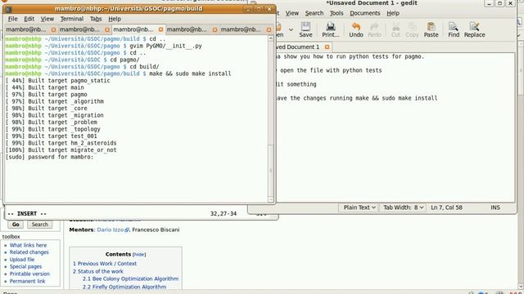The width and height of the screenshot is (524, 294).
Task: Click the INS indicator in gedit status bar
Action: tap(495, 207)
